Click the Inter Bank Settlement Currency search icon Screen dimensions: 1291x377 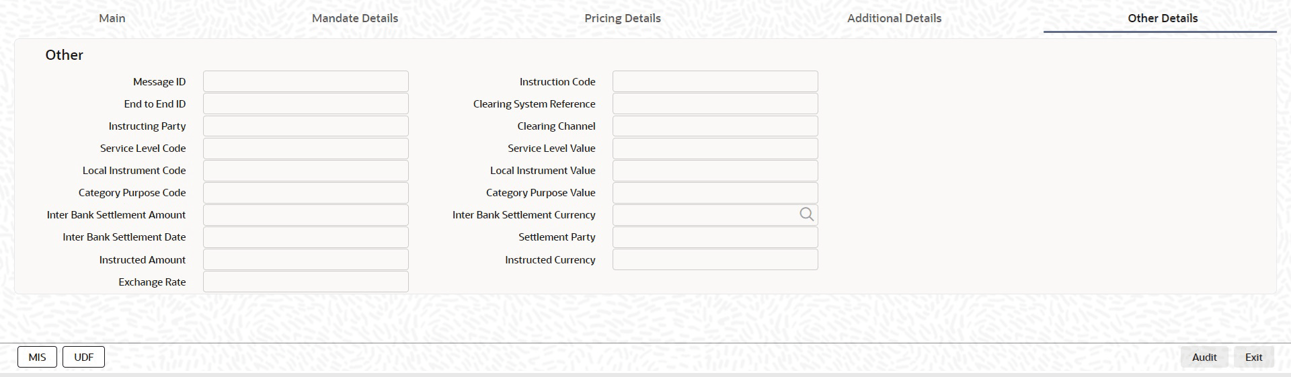tap(806, 214)
